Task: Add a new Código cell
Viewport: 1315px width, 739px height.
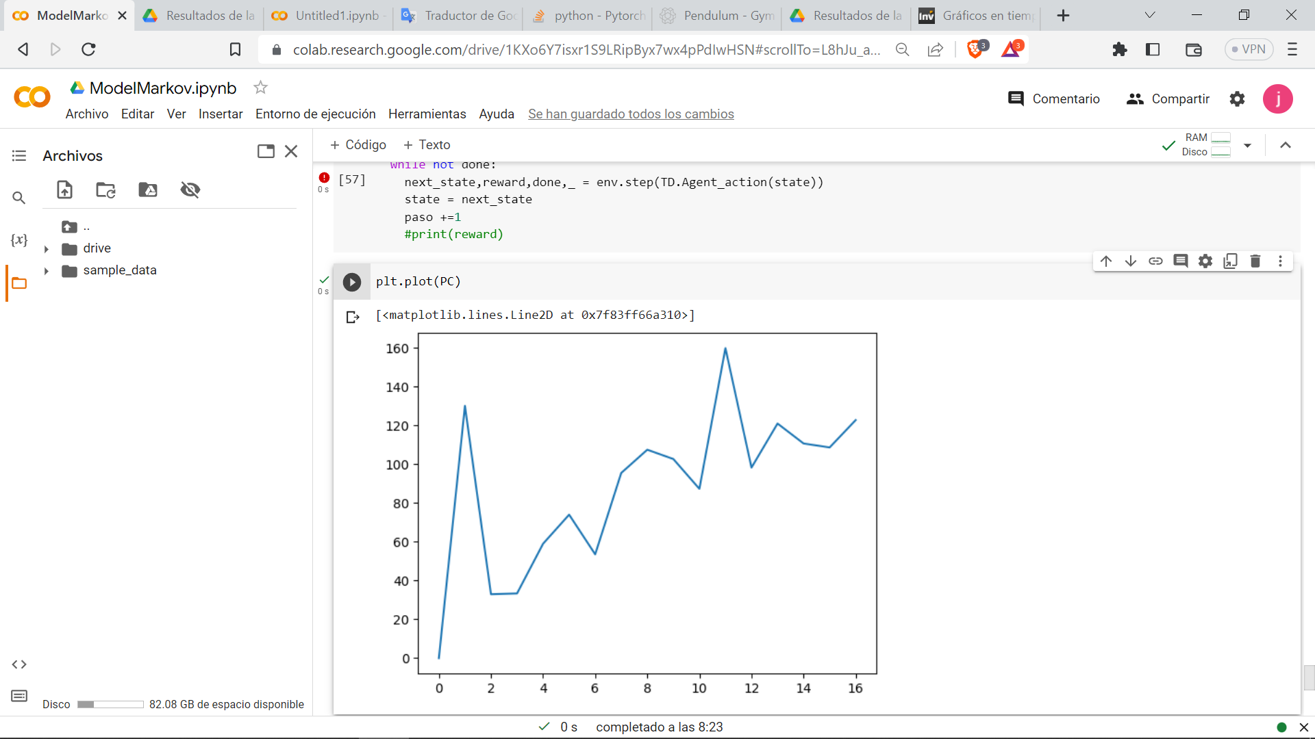Action: pyautogui.click(x=358, y=145)
